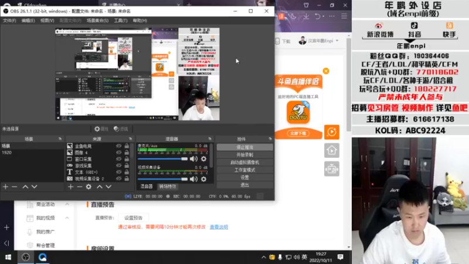
Task: Open 麦克风/Aux audio settings gear
Action: pyautogui.click(x=203, y=159)
